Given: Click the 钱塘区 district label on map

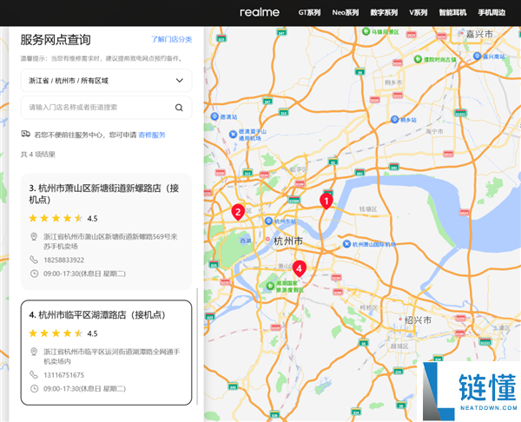Looking at the screenshot, I should pos(368,209).
